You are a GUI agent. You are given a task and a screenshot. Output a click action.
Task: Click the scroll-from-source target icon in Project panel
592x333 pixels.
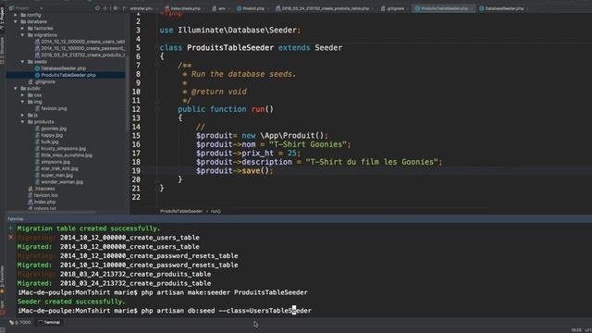pos(97,8)
